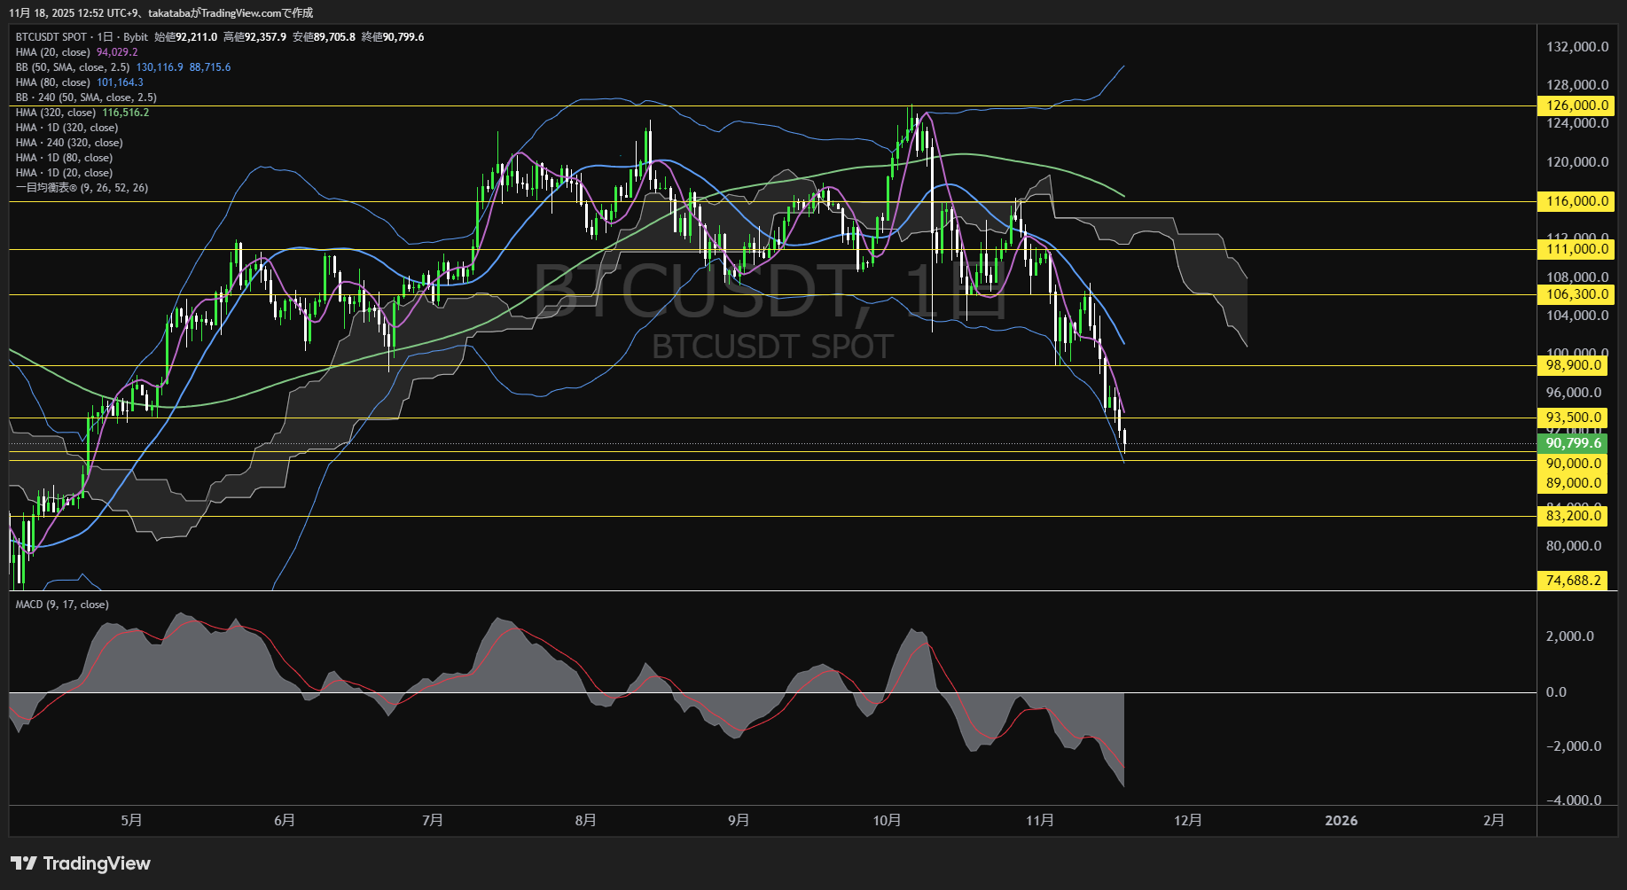This screenshot has width=1627, height=890.
Task: Click the 83,200.0 yellow price label
Action: (1573, 516)
